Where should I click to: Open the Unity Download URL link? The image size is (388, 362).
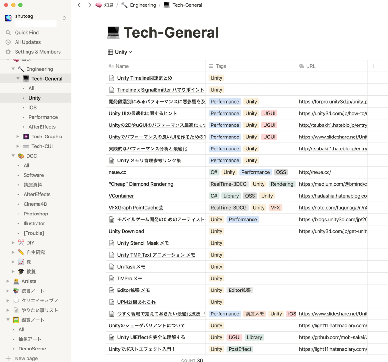click(333, 231)
